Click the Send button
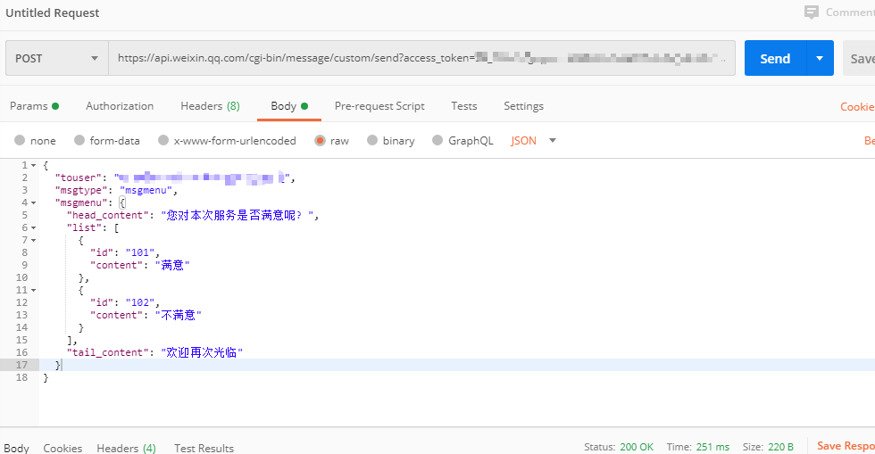Screen dimensions: 875x454 pyautogui.click(x=775, y=58)
